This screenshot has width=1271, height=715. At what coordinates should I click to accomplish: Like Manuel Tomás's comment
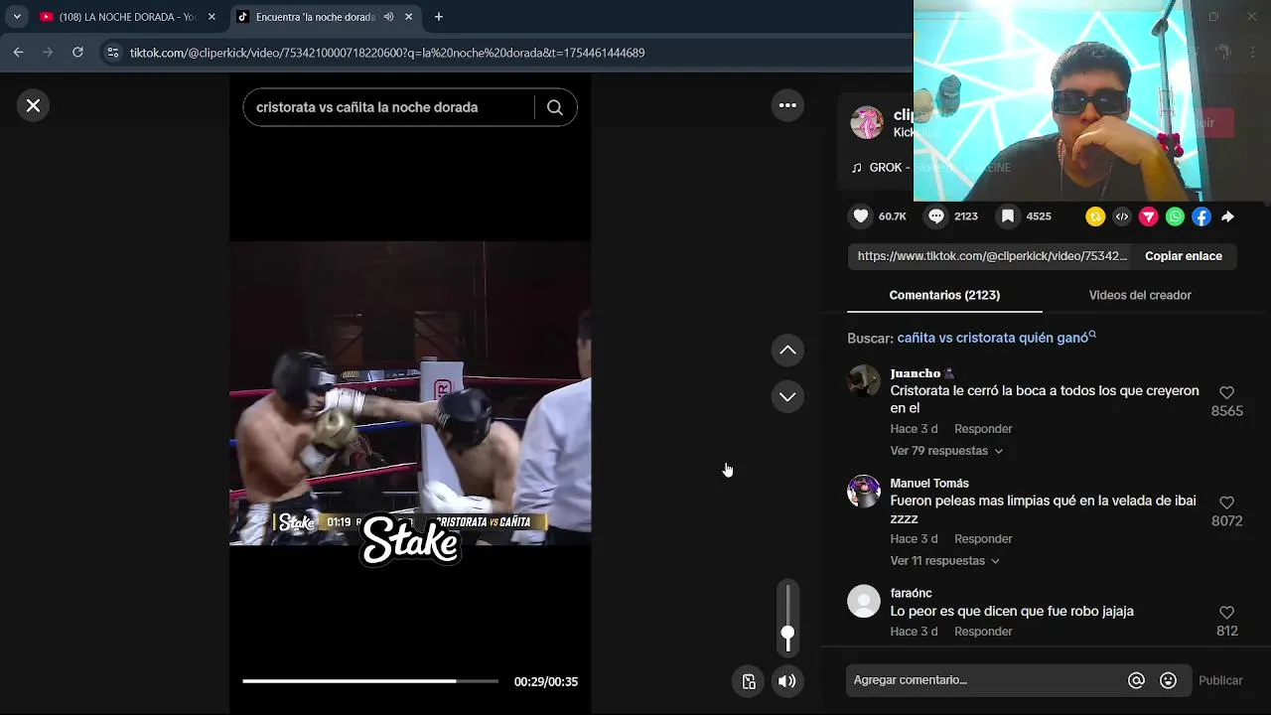coord(1226,503)
